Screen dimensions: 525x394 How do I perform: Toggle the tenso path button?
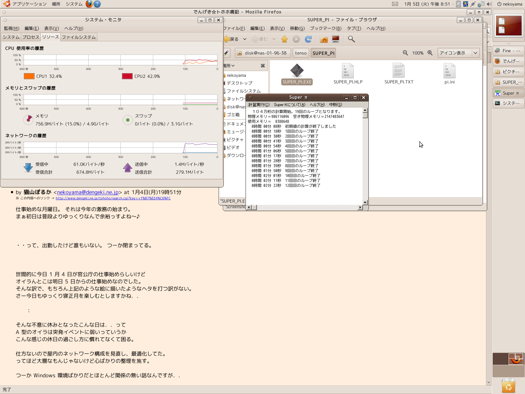[x=301, y=53]
